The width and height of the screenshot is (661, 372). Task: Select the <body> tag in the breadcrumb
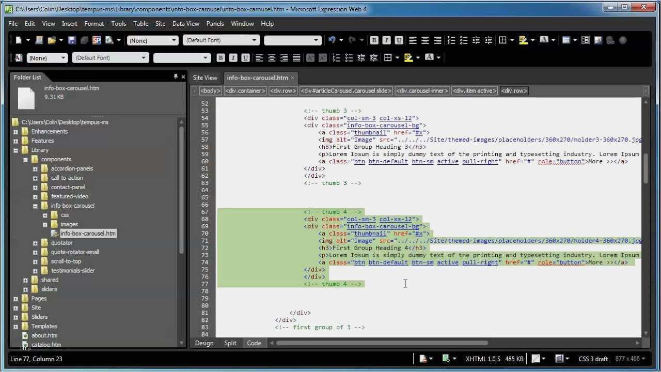coord(210,91)
